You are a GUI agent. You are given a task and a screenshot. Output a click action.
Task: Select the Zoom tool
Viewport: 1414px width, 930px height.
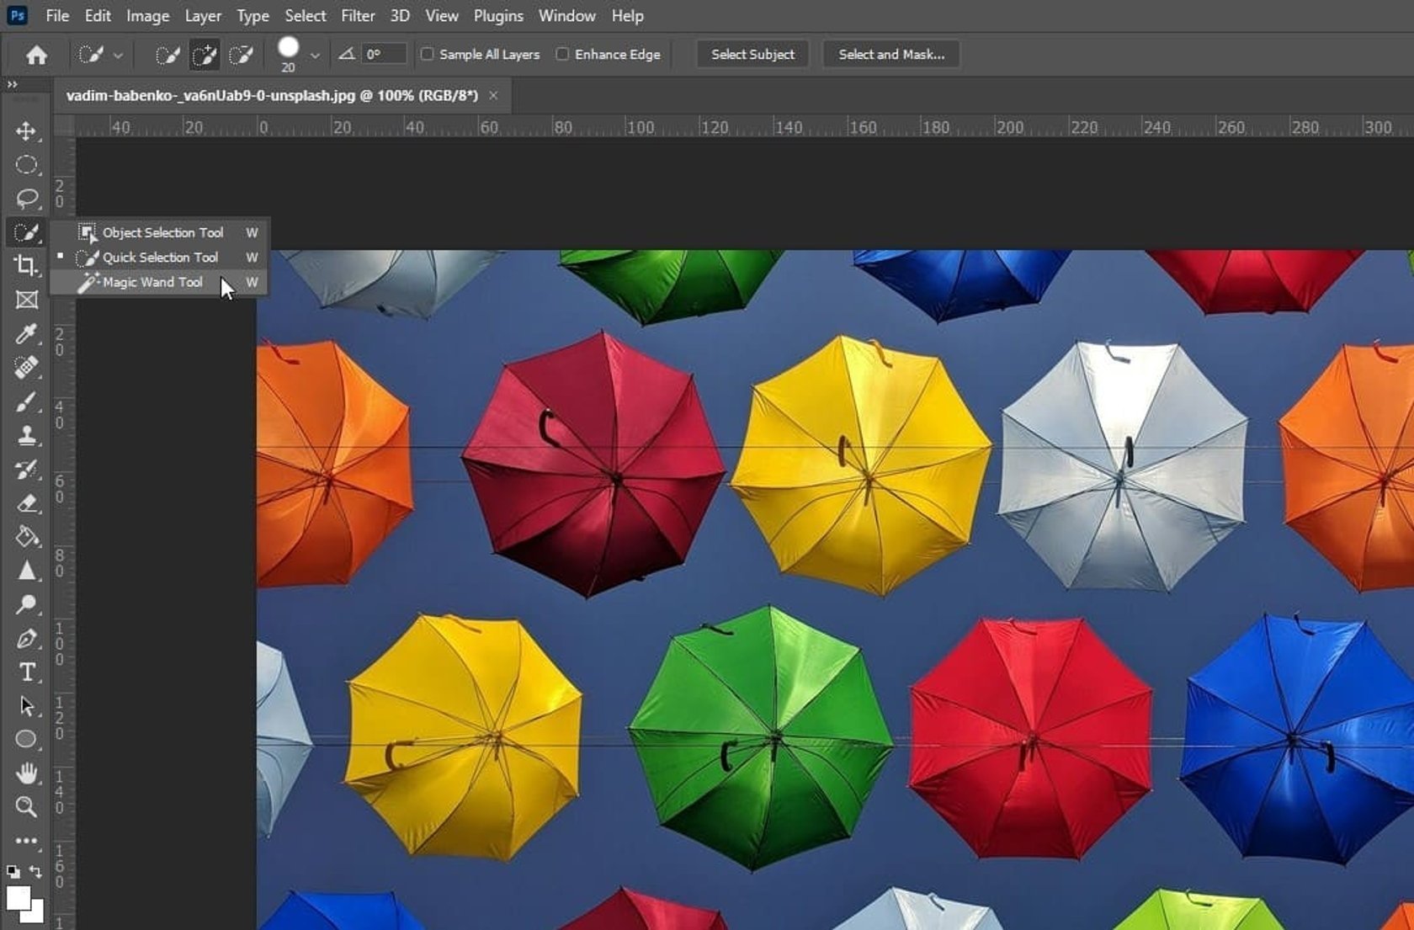(27, 807)
